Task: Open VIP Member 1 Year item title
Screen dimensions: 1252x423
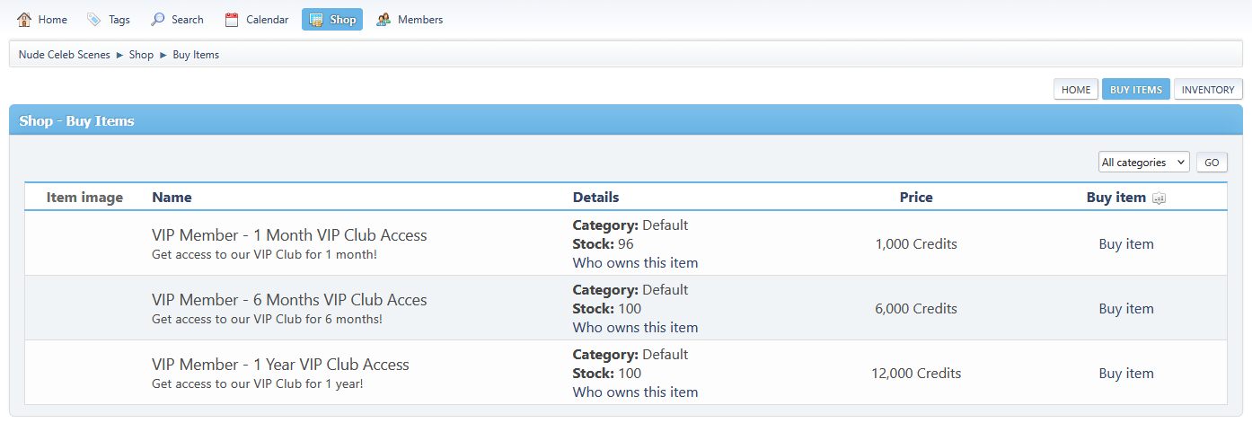Action: point(280,365)
